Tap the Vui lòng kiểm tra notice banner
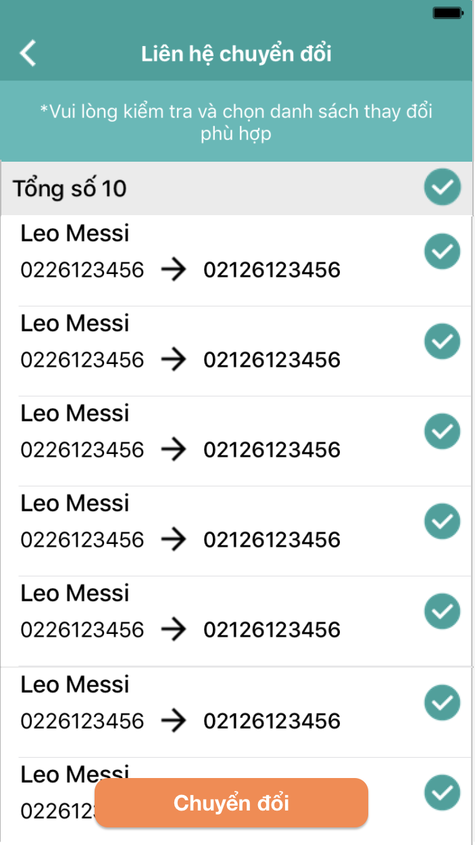The height and width of the screenshot is (845, 475). click(x=236, y=122)
